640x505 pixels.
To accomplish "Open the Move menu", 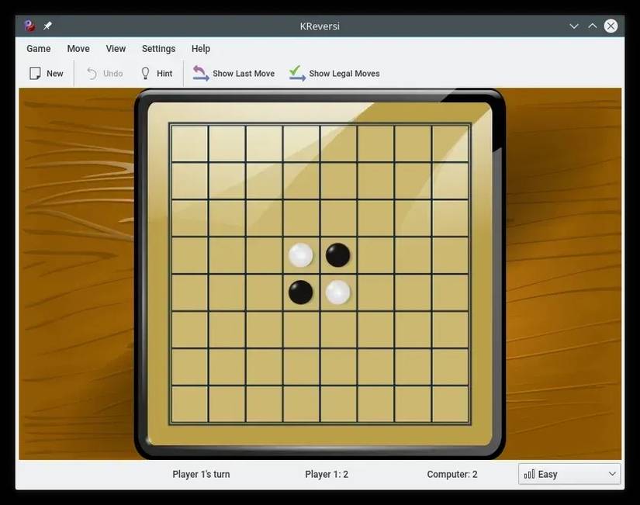I will 78,47.
